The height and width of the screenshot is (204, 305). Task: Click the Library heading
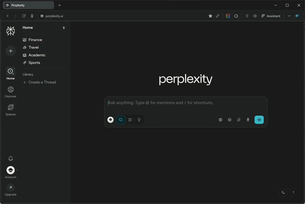(x=28, y=74)
